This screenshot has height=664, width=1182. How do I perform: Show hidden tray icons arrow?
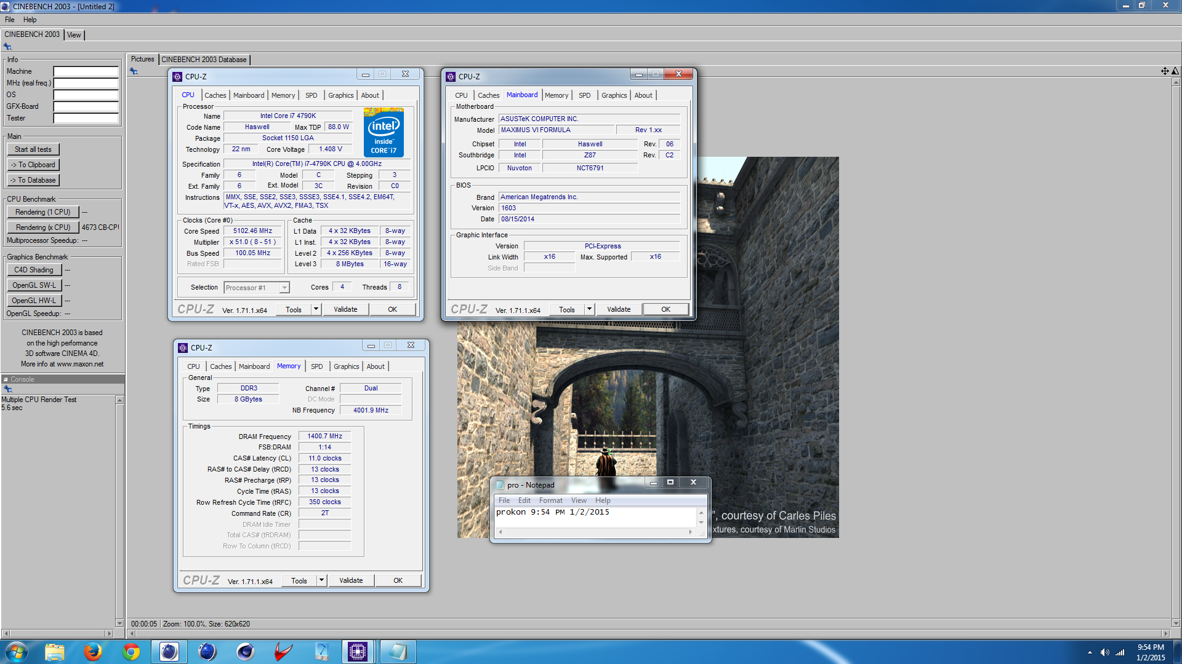(x=1090, y=652)
